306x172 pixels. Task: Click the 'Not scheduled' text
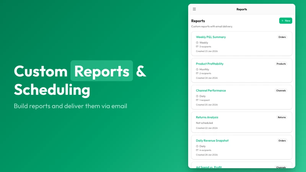204,123
